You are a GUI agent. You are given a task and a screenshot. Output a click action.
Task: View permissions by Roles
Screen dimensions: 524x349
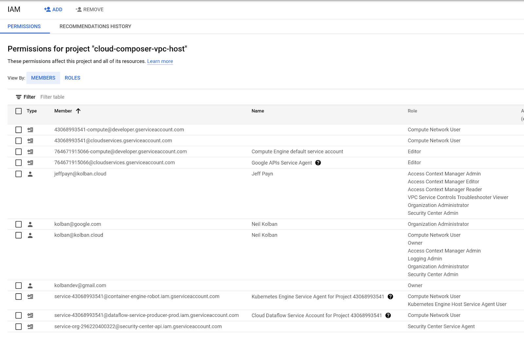(72, 78)
